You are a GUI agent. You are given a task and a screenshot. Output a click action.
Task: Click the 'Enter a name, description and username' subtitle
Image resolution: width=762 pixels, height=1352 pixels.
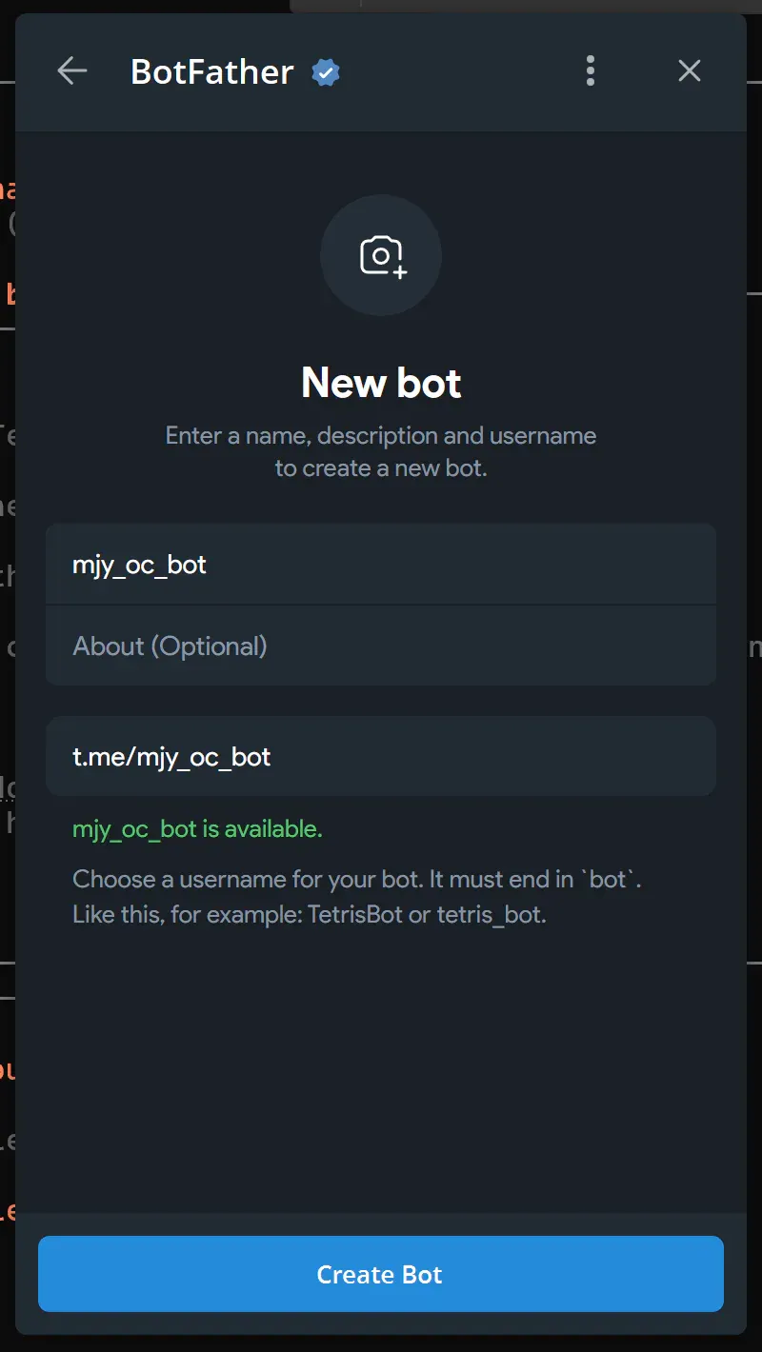(381, 436)
